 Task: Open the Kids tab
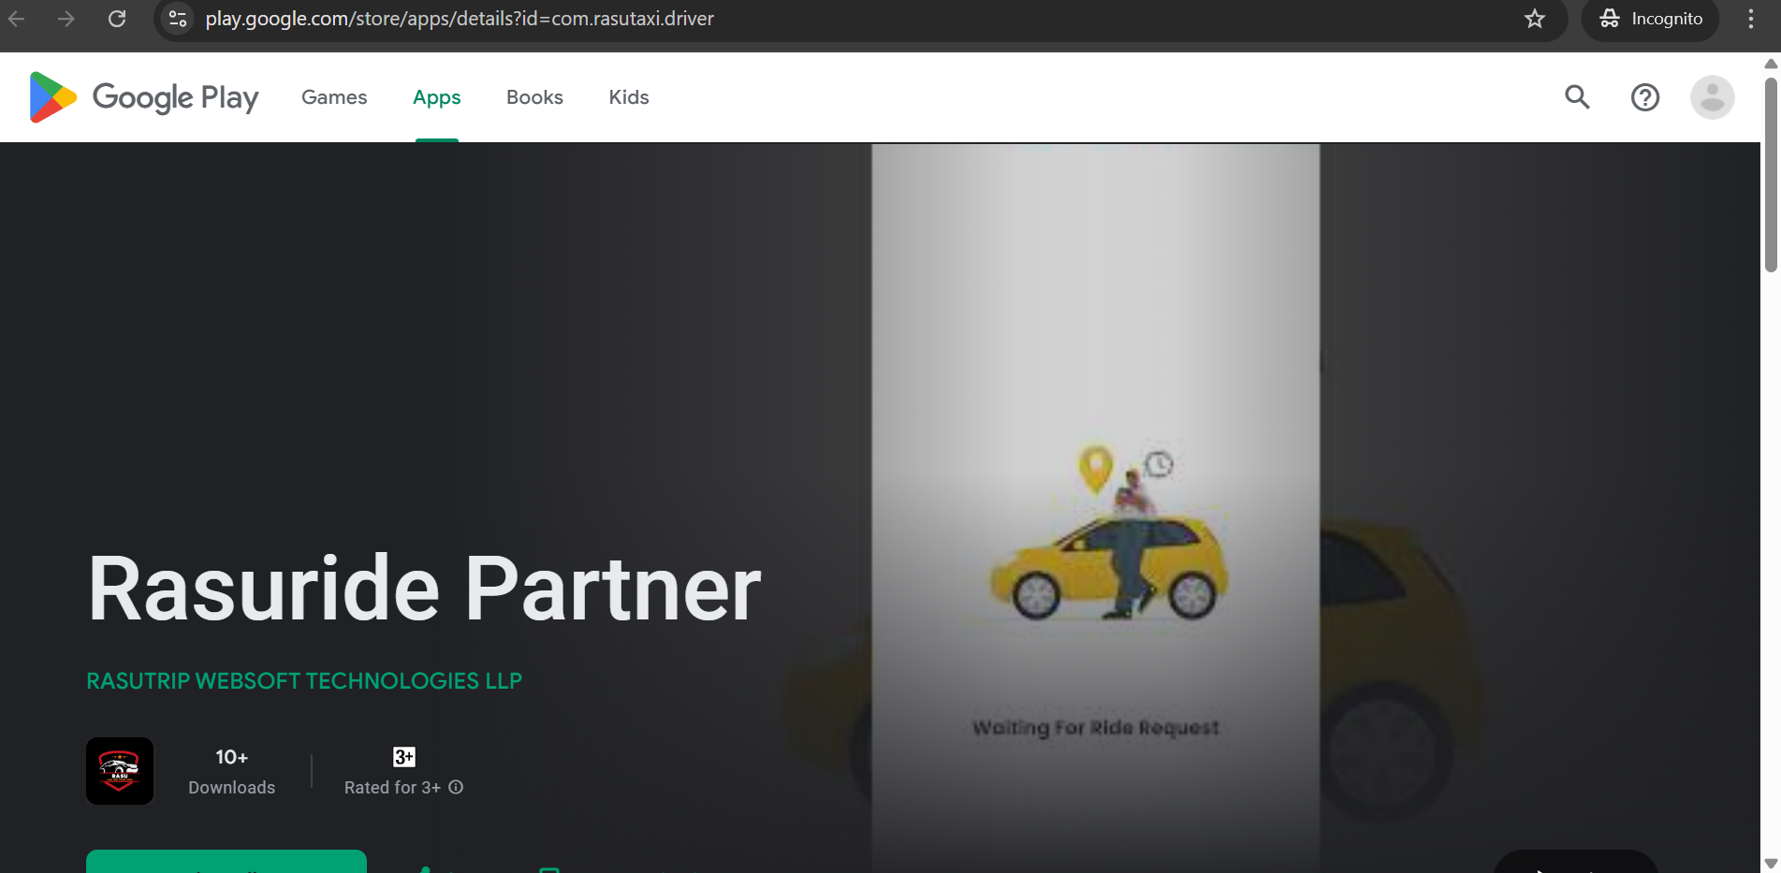[x=629, y=97]
